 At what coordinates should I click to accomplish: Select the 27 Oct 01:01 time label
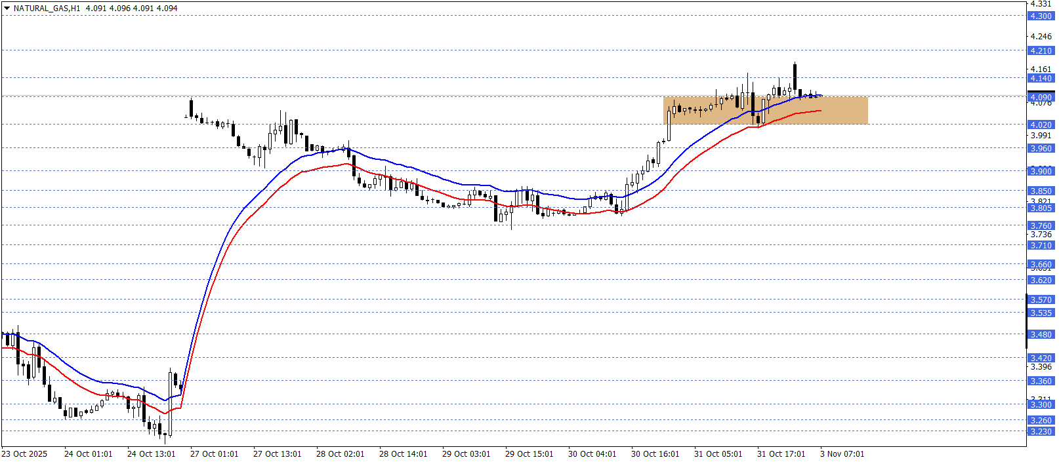(x=214, y=454)
